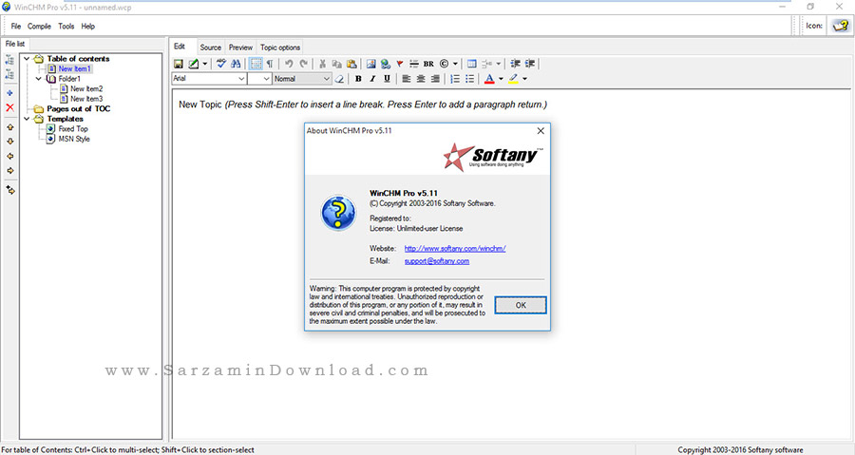
Task: Click the Paste clipboard icon
Action: 351,64
